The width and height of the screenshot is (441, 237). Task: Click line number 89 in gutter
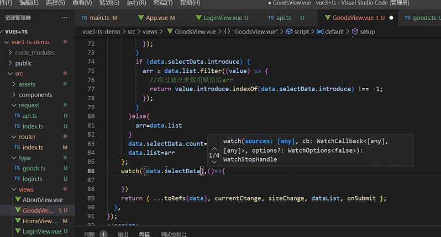(x=91, y=198)
